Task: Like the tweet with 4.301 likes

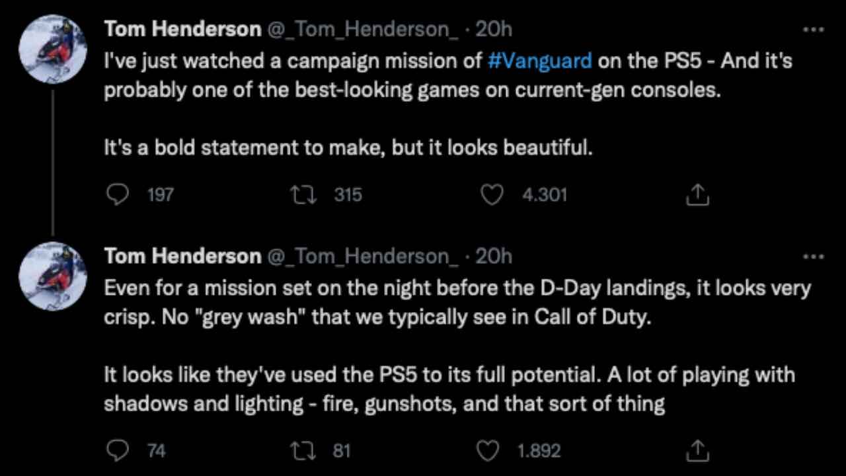Action: point(492,194)
